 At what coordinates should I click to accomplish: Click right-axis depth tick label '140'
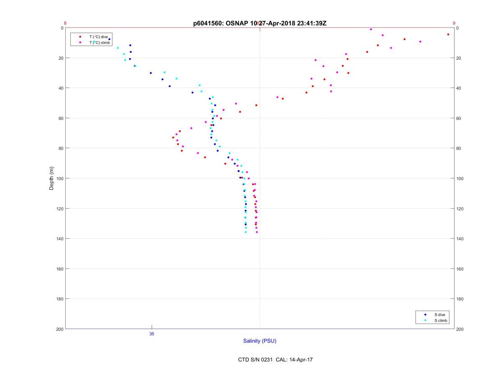(460, 239)
